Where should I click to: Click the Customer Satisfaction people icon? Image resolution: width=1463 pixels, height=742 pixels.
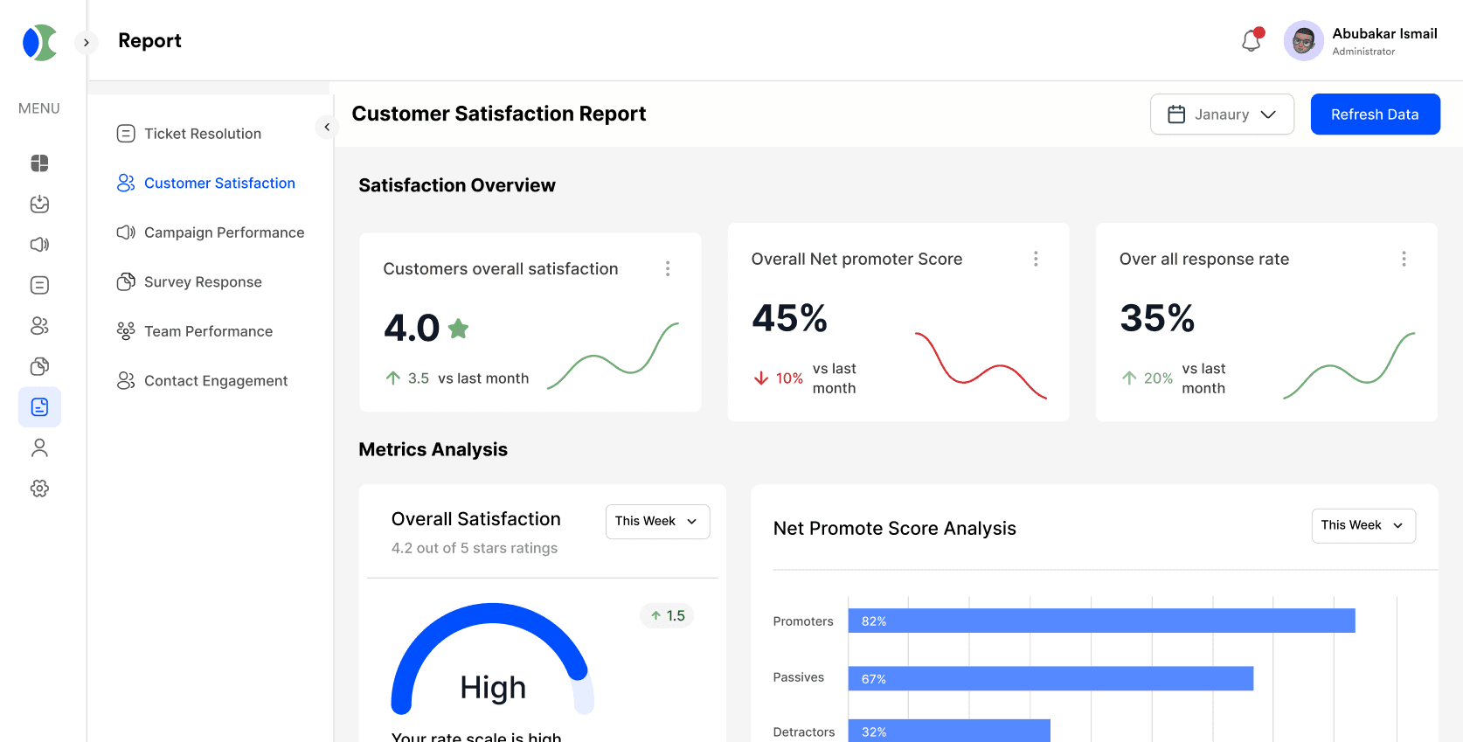(126, 183)
